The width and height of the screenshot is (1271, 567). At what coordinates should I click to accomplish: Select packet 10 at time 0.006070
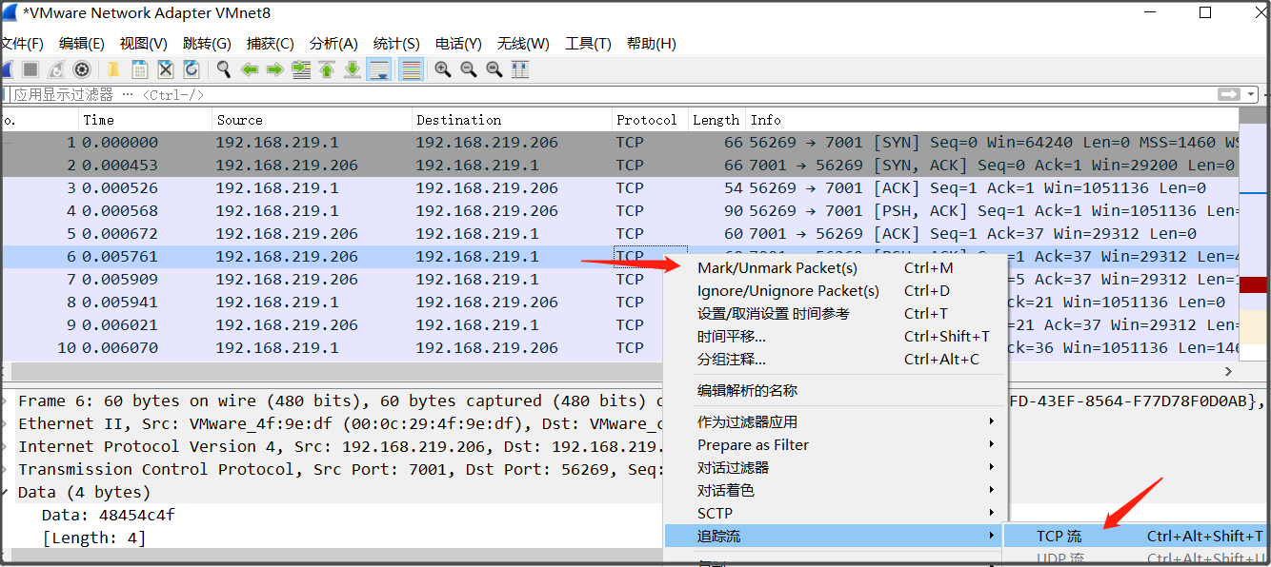pos(332,348)
